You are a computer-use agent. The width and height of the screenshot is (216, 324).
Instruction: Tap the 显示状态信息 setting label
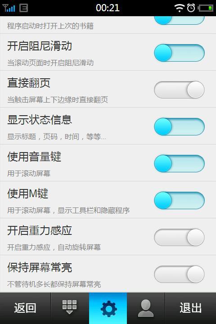[40, 120]
